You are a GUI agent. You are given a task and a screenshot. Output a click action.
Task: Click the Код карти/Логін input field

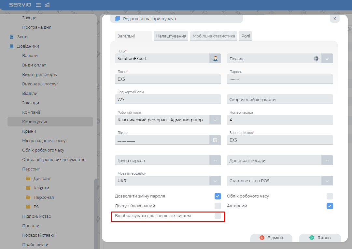click(x=168, y=99)
